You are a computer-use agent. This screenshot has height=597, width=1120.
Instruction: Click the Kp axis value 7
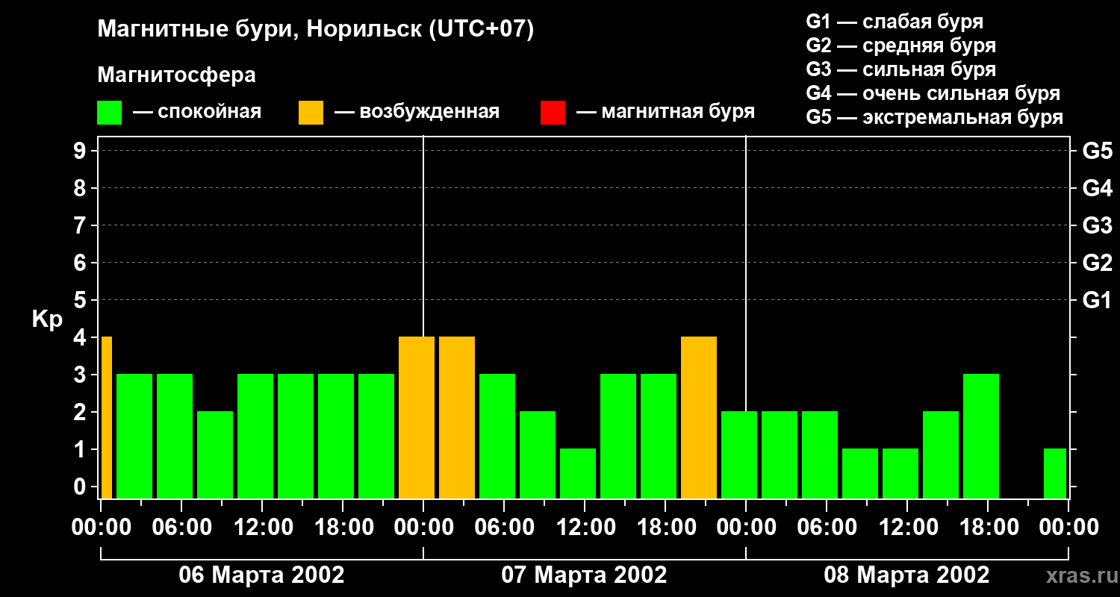point(81,225)
